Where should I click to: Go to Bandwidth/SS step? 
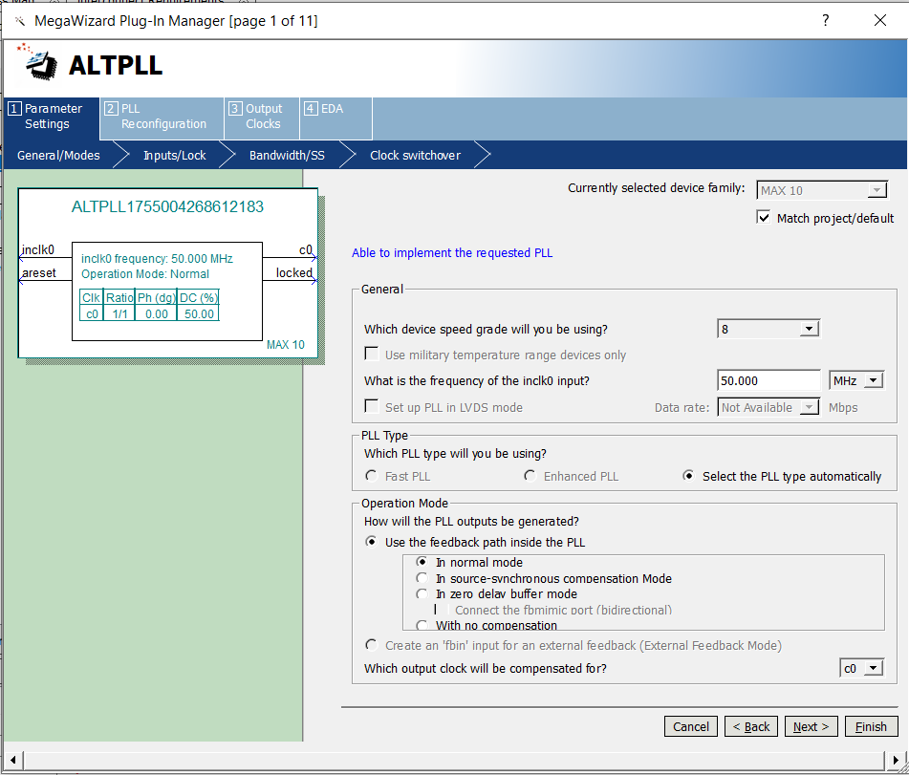287,156
